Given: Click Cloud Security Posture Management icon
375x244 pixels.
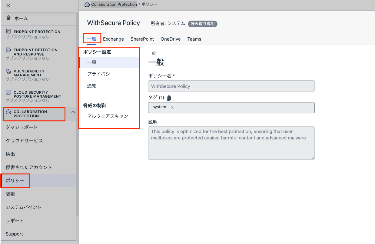Looking at the screenshot, I should pos(8,92).
